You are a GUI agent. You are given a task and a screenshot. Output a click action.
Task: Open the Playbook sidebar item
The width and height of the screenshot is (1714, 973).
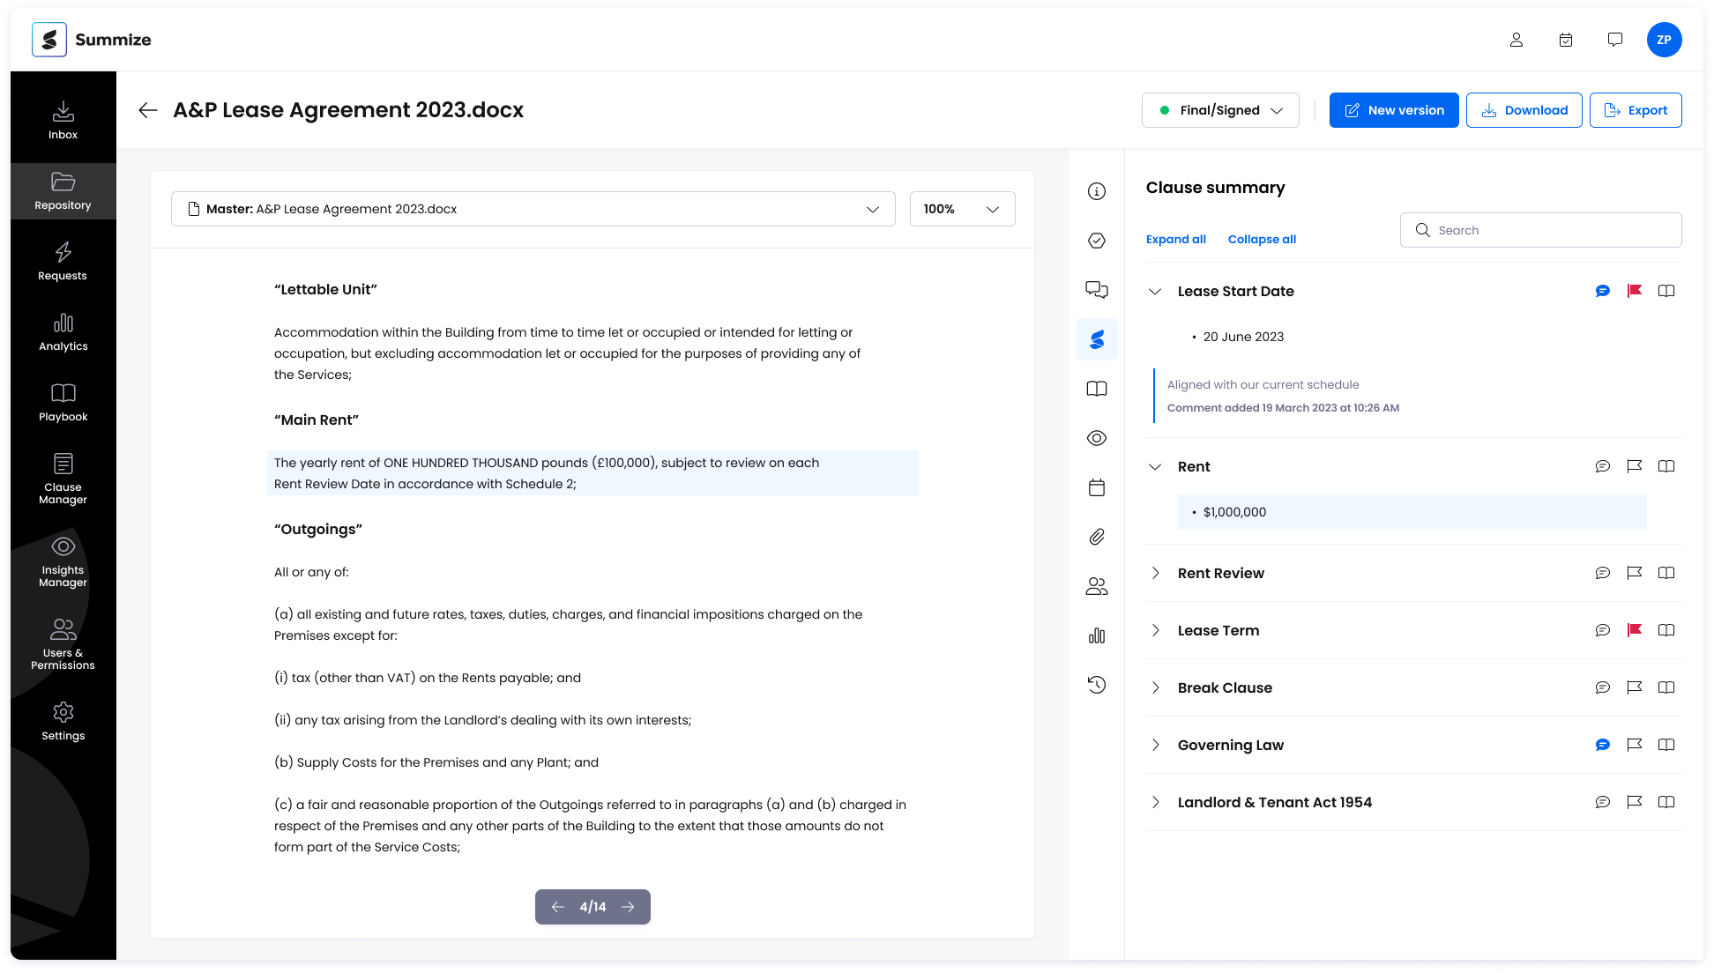[x=63, y=403]
